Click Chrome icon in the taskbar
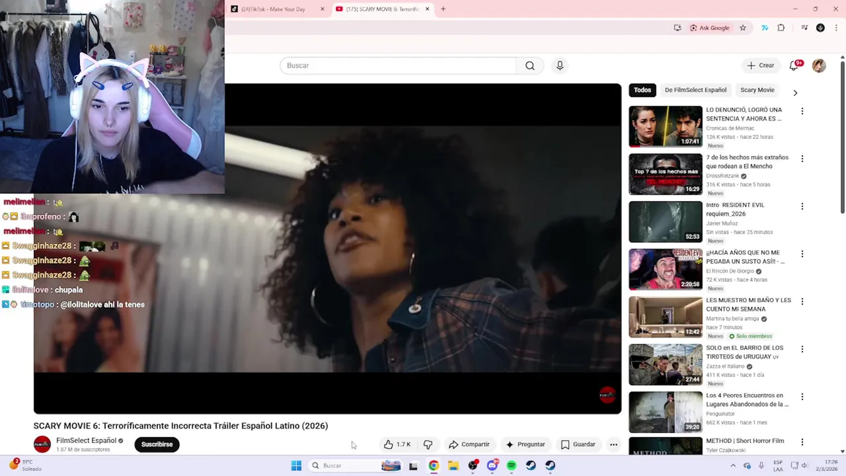The height and width of the screenshot is (476, 846). [x=434, y=465]
